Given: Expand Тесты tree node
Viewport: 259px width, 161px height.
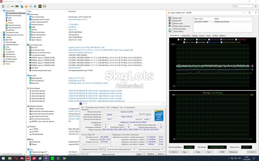Looking at the screenshot, I should (2, 64).
